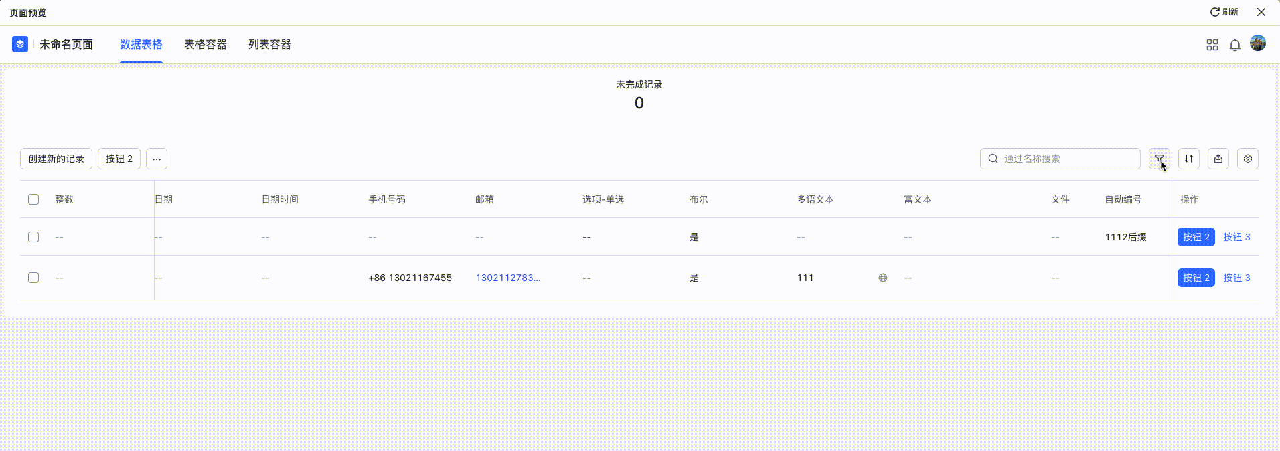1280x451 pixels.
Task: Focus the 通过名称搜索 search field
Action: (x=1060, y=159)
